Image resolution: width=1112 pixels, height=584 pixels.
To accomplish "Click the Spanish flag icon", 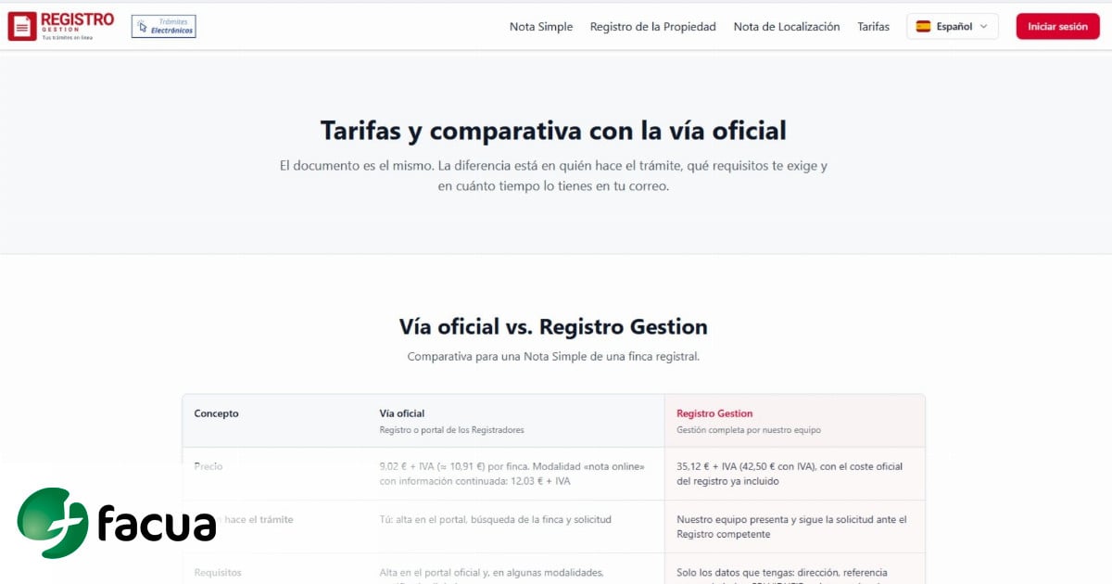I will 923,26.
